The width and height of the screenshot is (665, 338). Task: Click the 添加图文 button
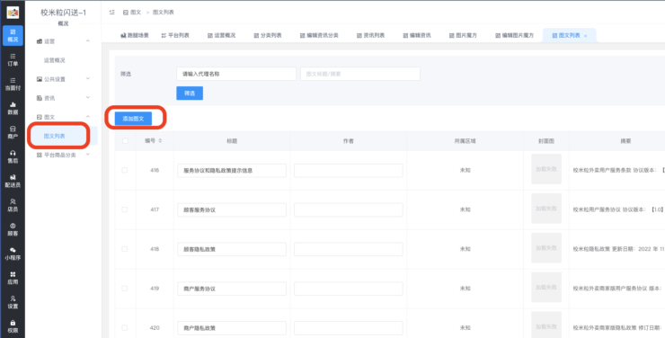pos(133,119)
